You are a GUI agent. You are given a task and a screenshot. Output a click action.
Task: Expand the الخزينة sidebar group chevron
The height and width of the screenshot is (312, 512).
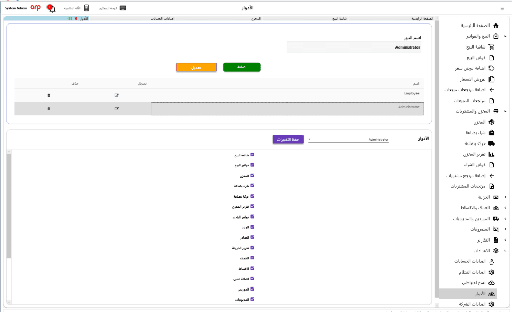(505, 197)
